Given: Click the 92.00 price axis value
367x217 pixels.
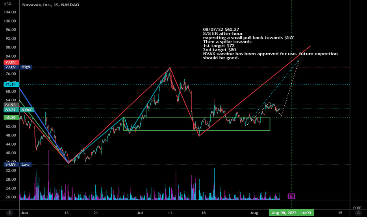Looking at the screenshot, I should pos(11,39).
